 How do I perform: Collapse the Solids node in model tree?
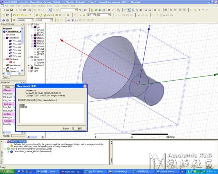tap(29, 24)
